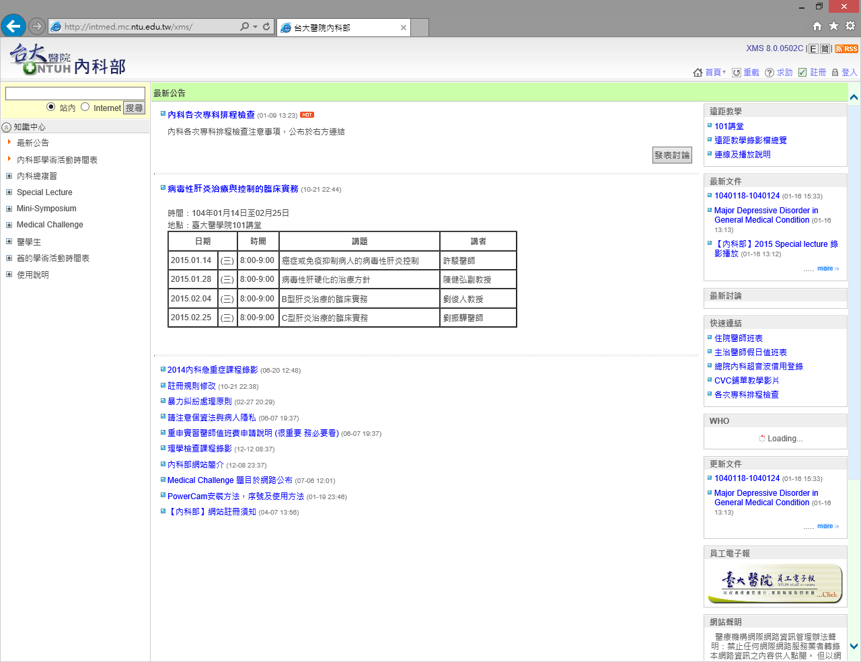861x662 pixels.
Task: Click the 搜尋 search button
Action: coord(135,108)
